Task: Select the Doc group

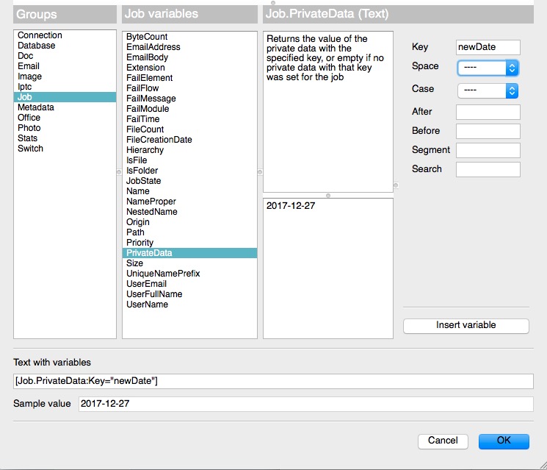Action: tap(65, 56)
